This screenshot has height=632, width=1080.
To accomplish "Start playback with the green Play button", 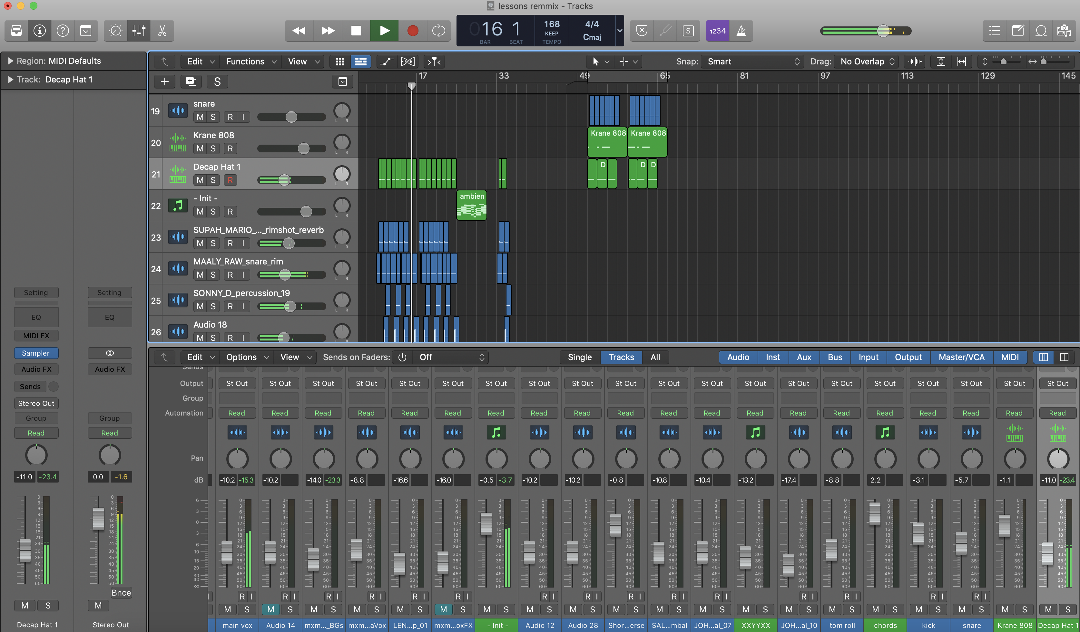I will 384,30.
